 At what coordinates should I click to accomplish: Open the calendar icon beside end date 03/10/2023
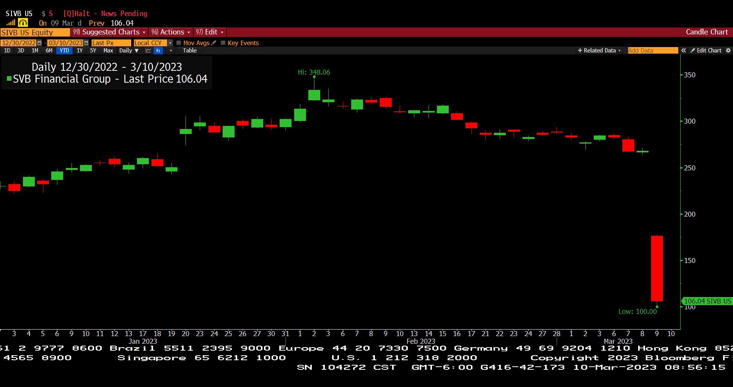coord(86,43)
